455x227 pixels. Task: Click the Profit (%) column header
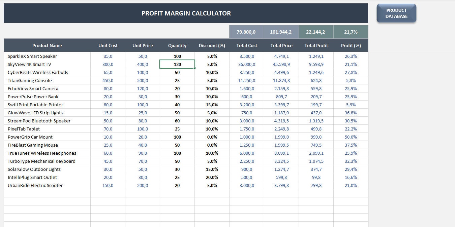pyautogui.click(x=351, y=45)
